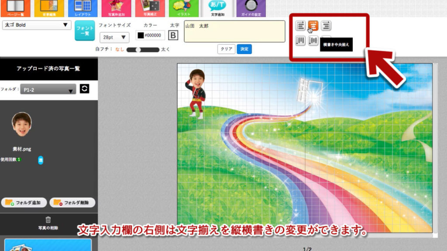Click the folder refresh icon
The width and height of the screenshot is (447, 251).
pyautogui.click(x=84, y=89)
